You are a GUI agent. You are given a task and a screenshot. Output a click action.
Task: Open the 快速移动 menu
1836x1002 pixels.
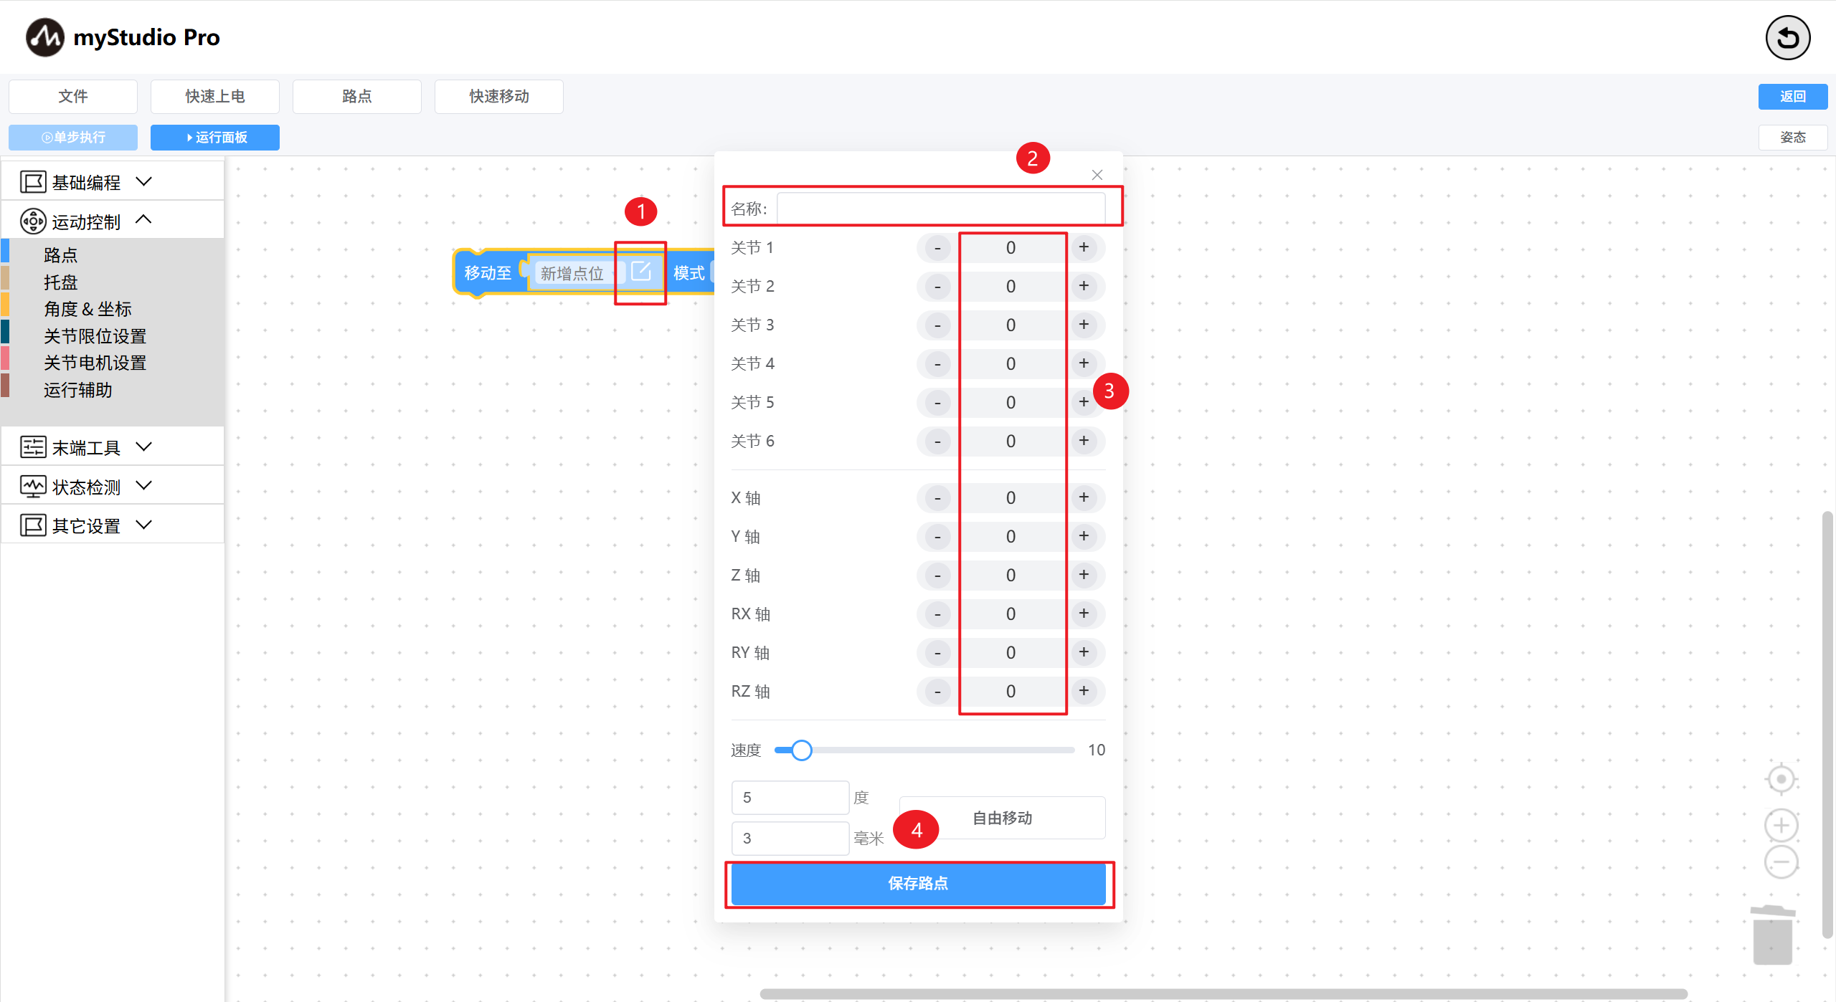click(498, 96)
